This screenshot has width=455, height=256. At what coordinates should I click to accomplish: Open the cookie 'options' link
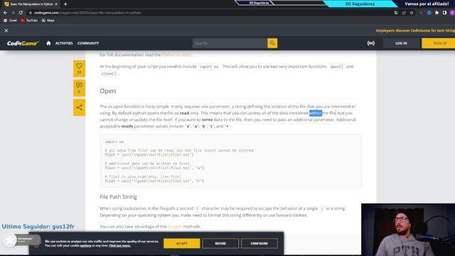point(85,245)
